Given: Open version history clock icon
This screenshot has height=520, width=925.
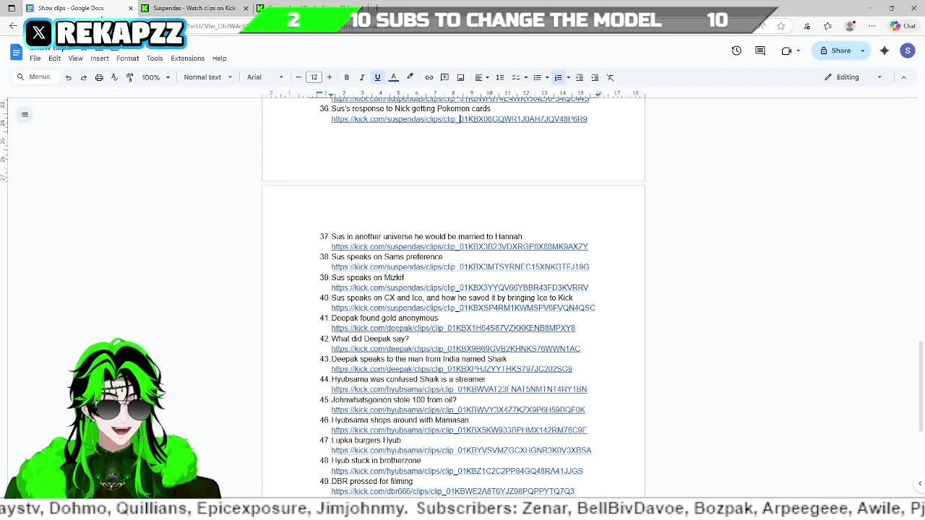Looking at the screenshot, I should click(x=736, y=51).
